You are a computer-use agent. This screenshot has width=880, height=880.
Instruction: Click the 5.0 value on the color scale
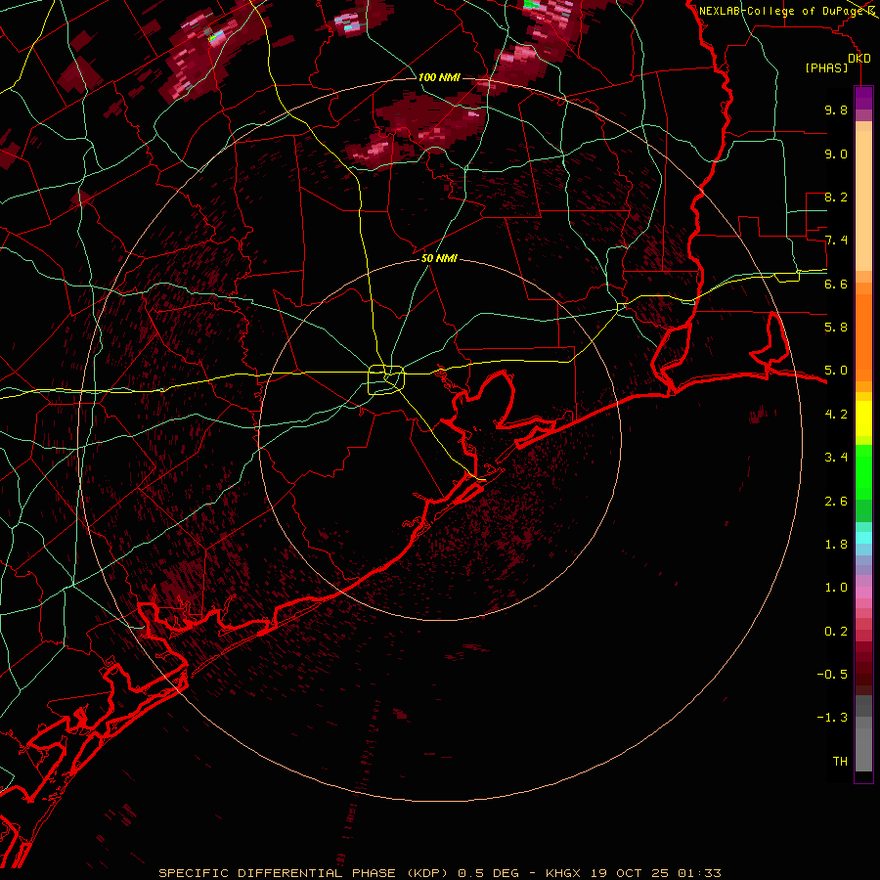(836, 371)
